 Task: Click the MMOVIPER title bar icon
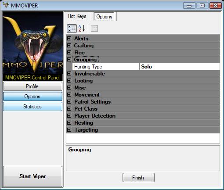(x=6, y=5)
